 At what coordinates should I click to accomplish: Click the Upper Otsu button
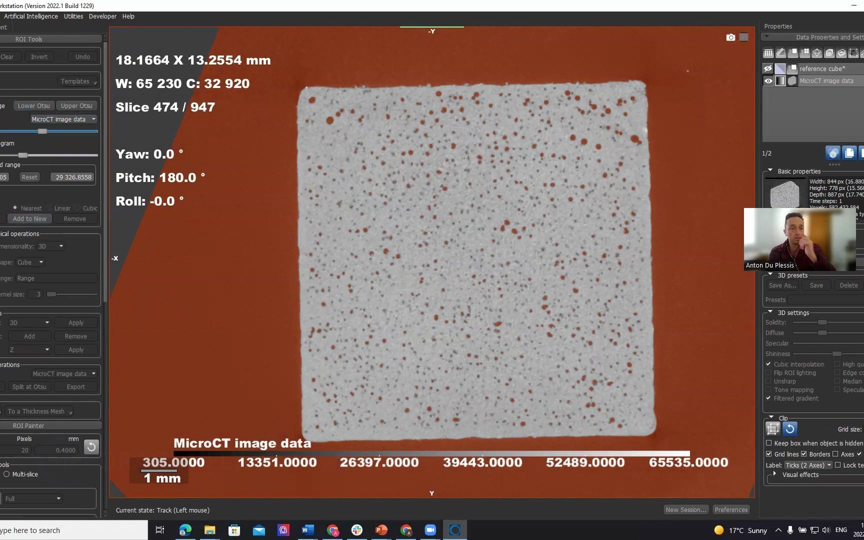[76, 105]
